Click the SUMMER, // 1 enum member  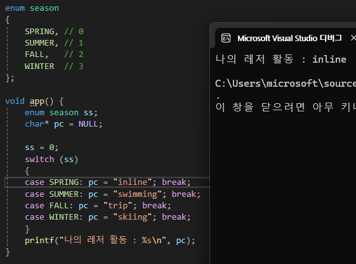[x=54, y=43]
